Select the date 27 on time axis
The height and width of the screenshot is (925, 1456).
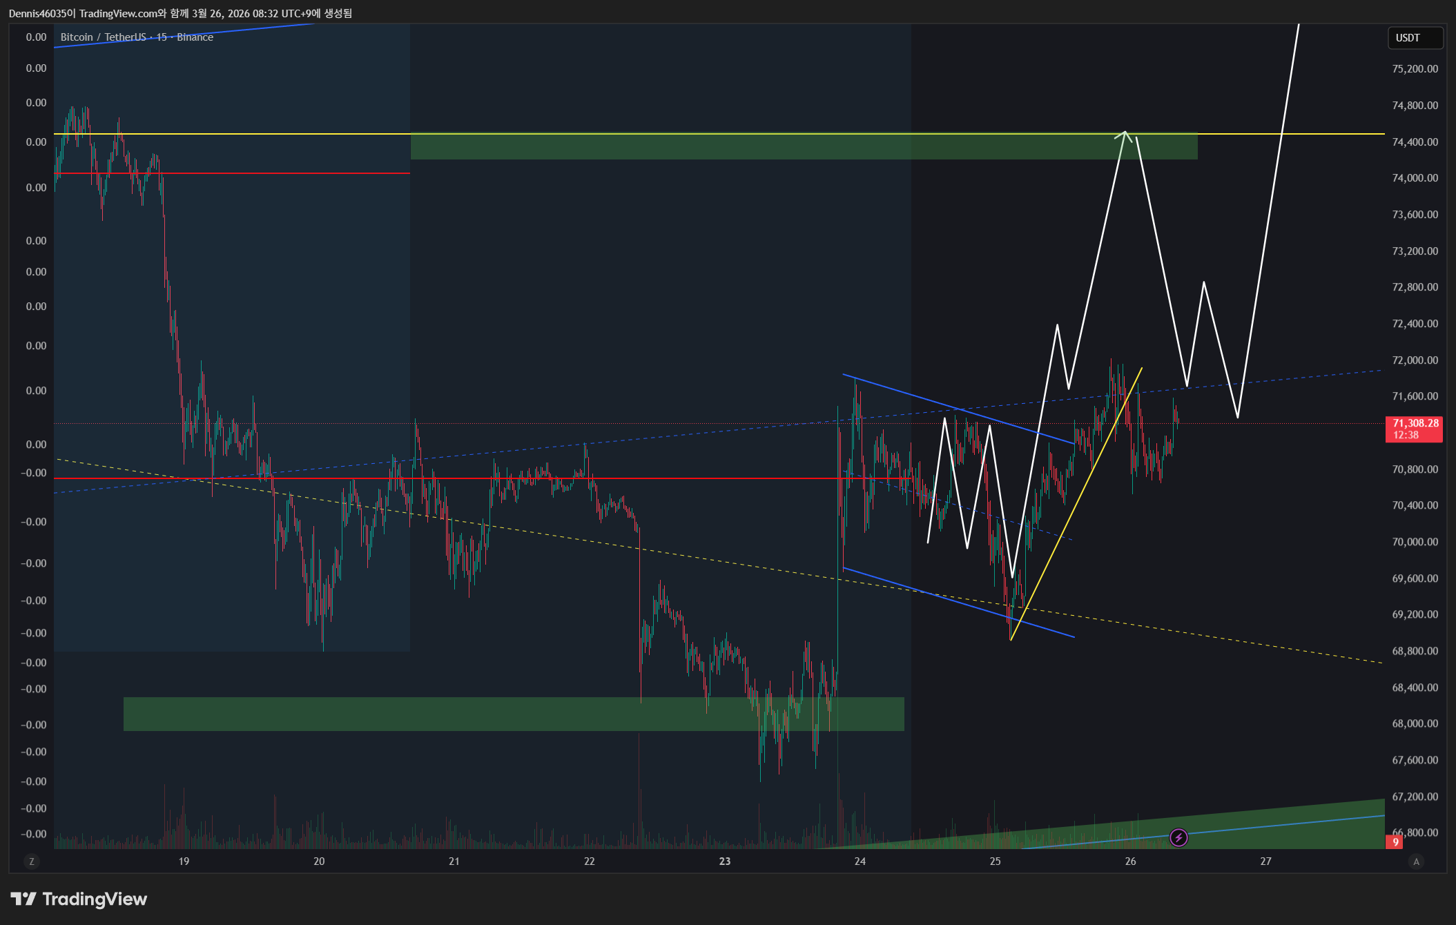click(1265, 861)
